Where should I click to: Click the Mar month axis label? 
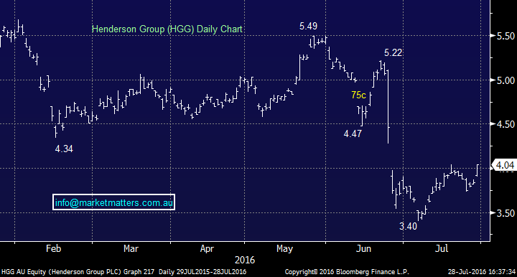(131, 248)
